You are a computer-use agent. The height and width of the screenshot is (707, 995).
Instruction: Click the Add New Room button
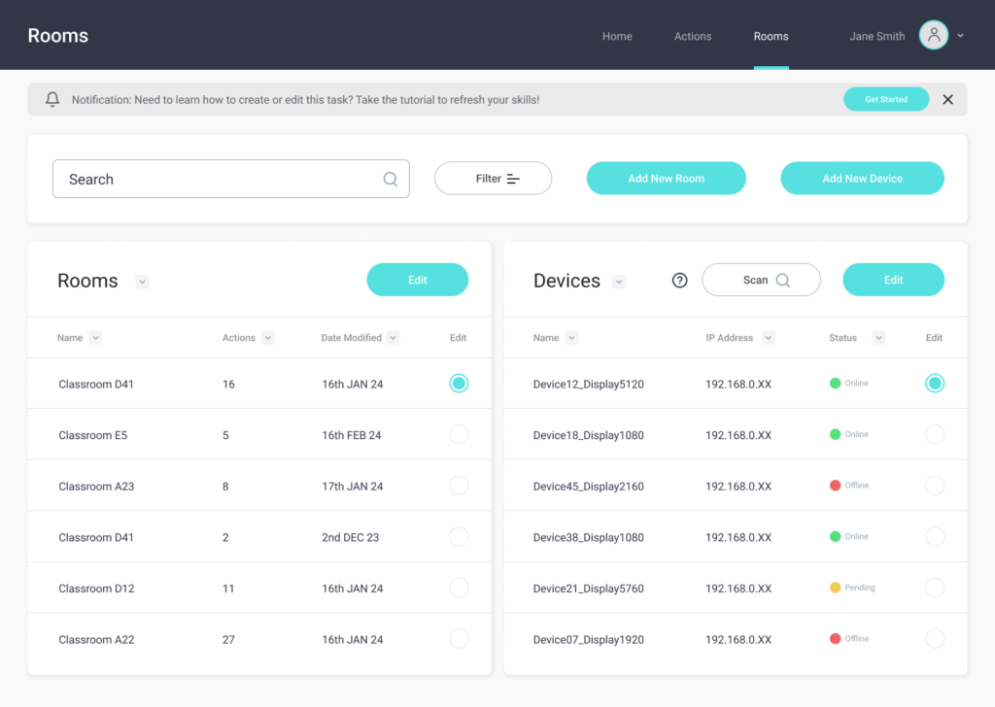[x=666, y=179]
